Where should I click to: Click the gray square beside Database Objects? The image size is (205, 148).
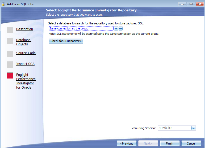click(10, 41)
